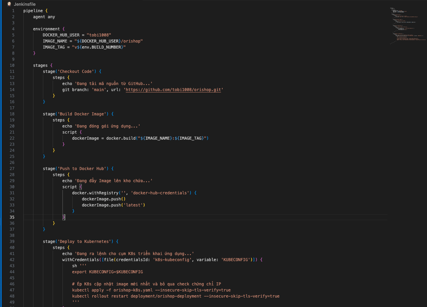Place cursor on the 'pipeline' keyword

coord(33,11)
